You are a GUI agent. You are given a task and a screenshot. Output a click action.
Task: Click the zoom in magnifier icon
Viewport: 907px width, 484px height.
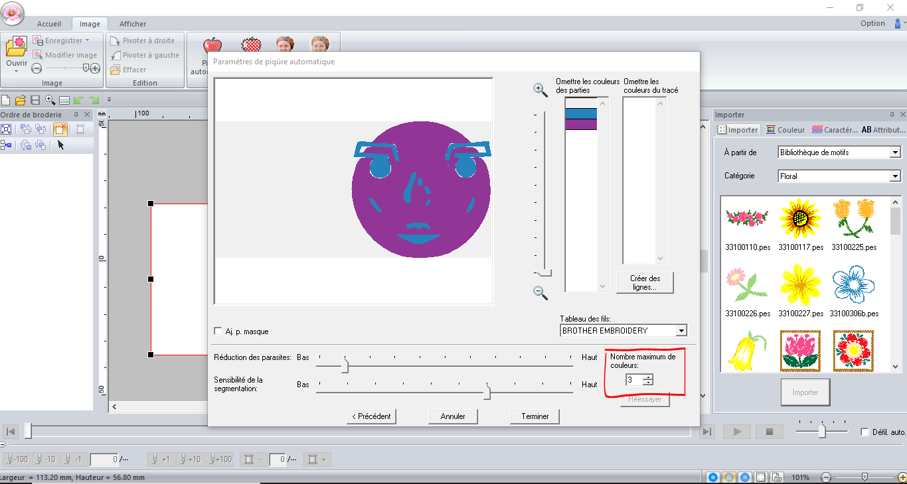pos(540,90)
